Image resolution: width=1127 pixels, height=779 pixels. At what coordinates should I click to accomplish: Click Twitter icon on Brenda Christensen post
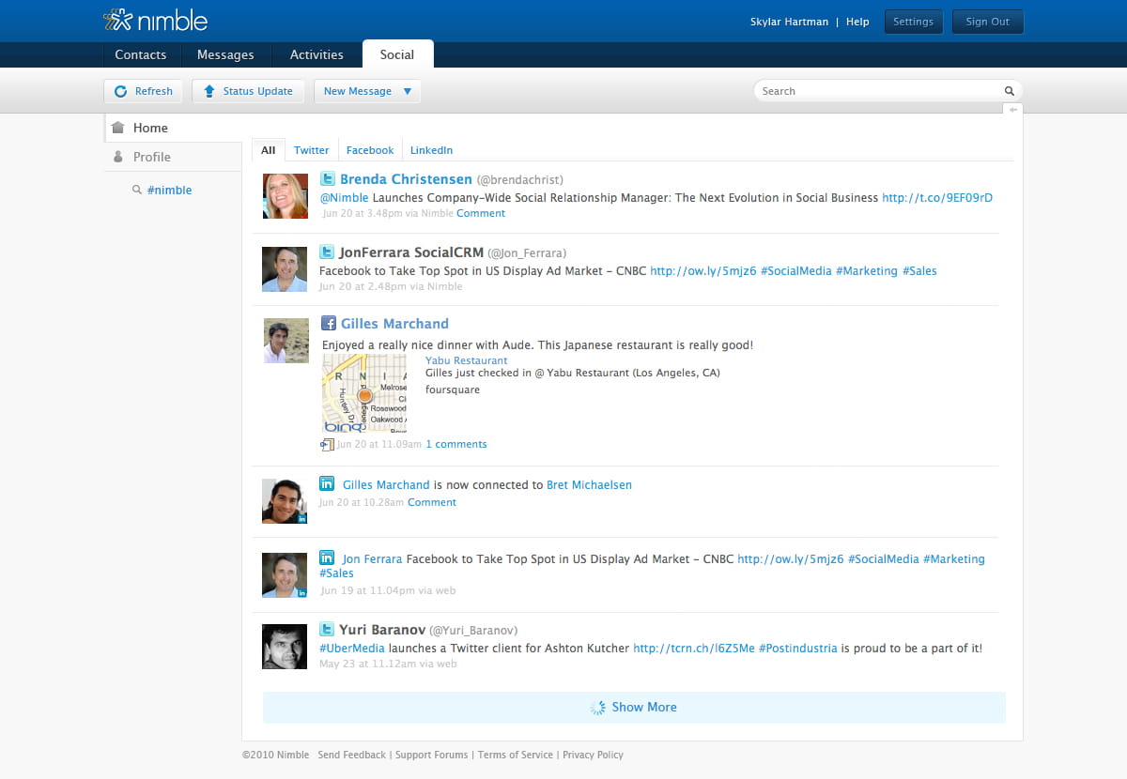pyautogui.click(x=328, y=178)
